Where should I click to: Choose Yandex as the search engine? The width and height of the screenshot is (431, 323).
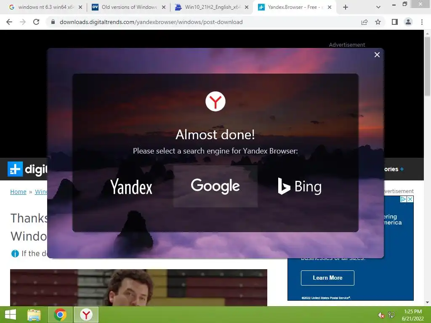(131, 186)
